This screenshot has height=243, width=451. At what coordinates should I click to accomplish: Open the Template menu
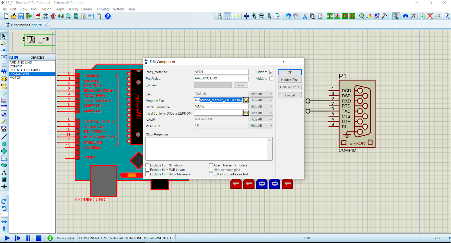tap(102, 9)
